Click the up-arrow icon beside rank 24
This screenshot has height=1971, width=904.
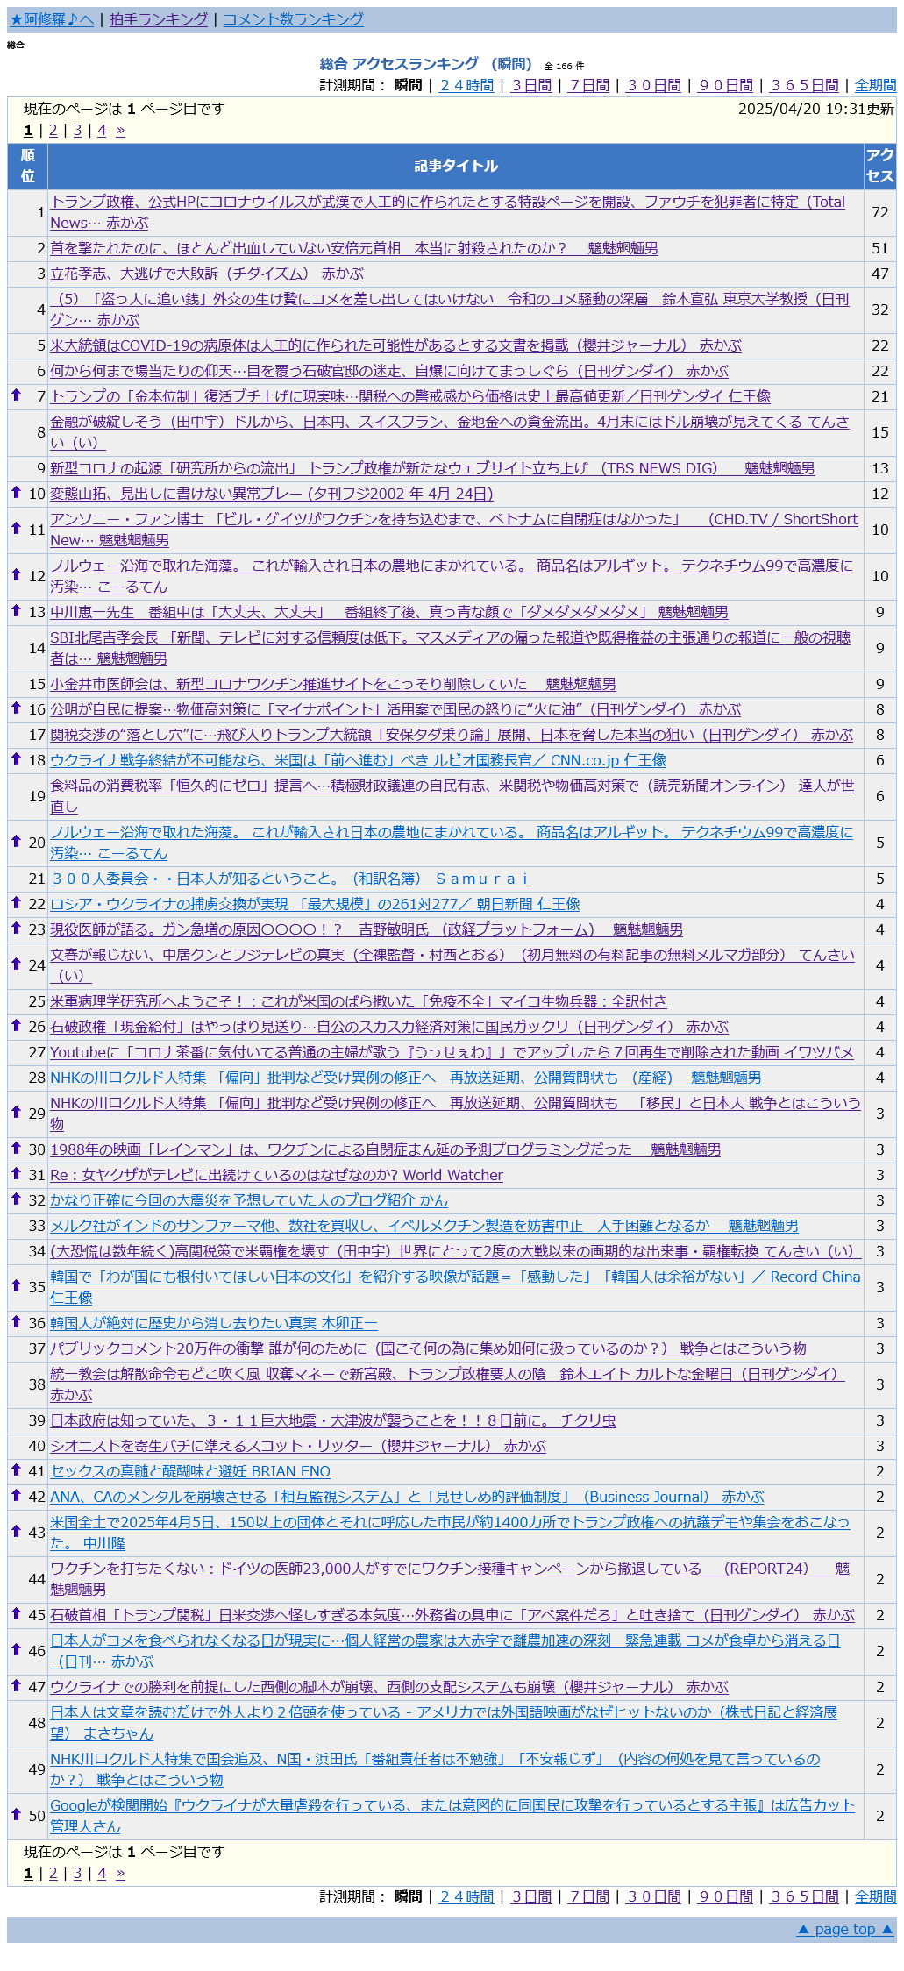[x=16, y=964]
